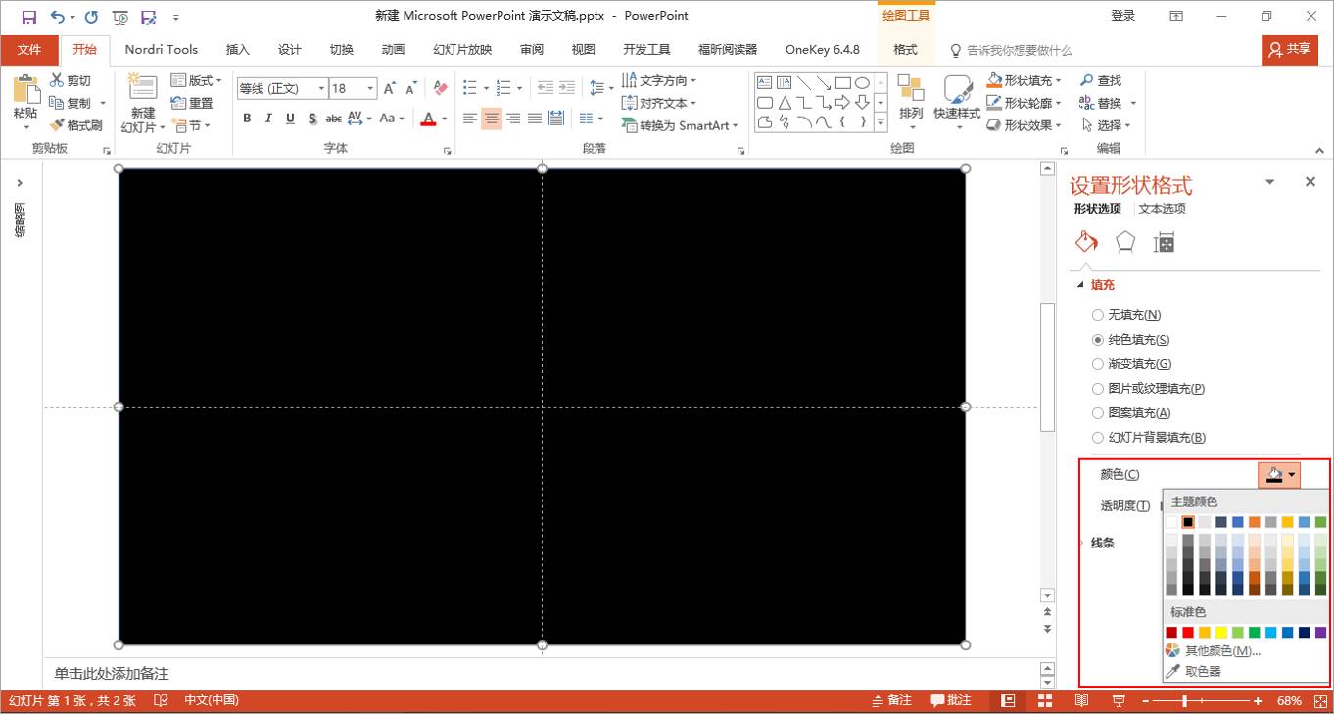The image size is (1334, 714).
Task: Open the Nordri Tools tab
Action: 162,50
